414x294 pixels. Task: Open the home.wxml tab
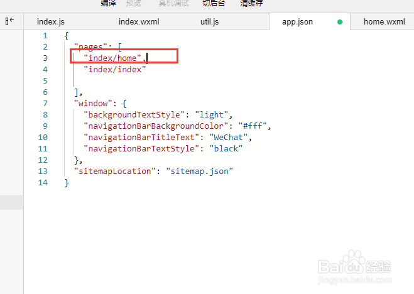point(384,21)
